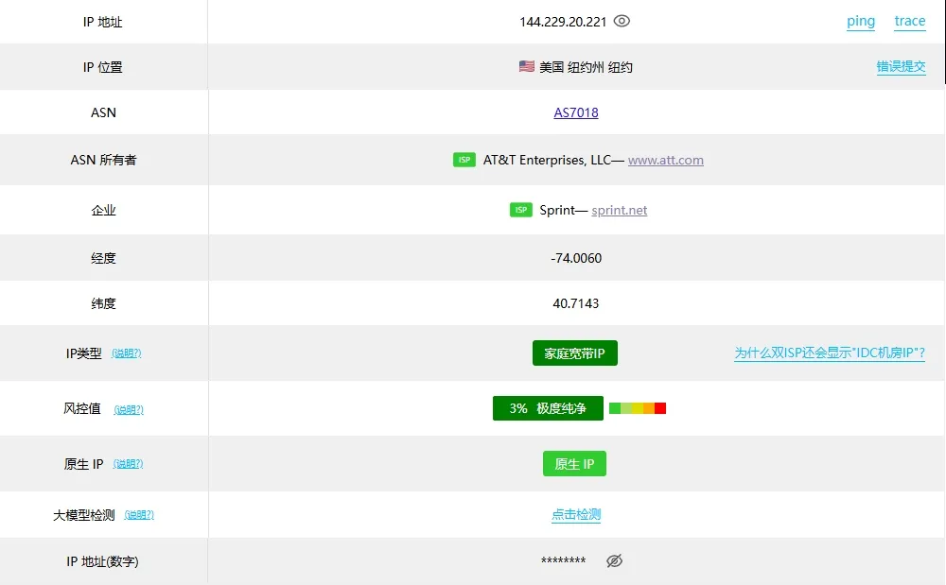The image size is (946, 585).
Task: Click the US flag icon in the IP location row
Action: 527,66
